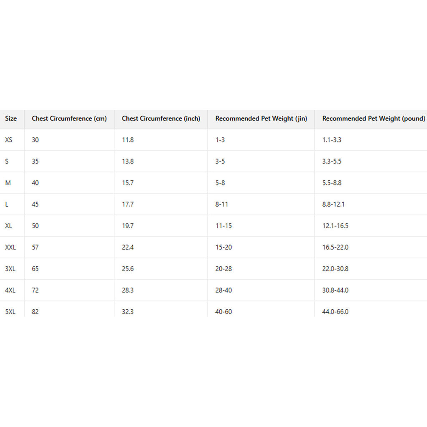
Task: Select the 57 cm chest value
Action: (35, 247)
